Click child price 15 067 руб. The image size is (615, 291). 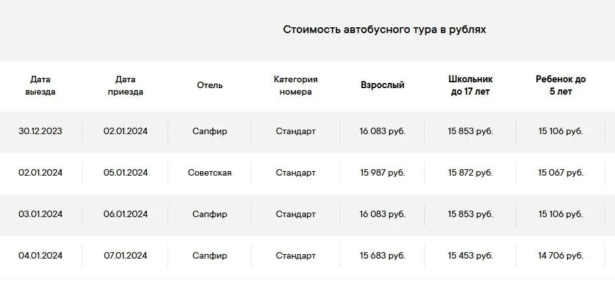pyautogui.click(x=561, y=172)
